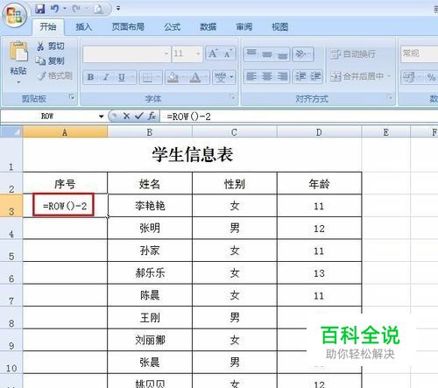Image resolution: width=438 pixels, height=388 pixels.
Task: Switch to the 审阅 Review tab
Action: (x=244, y=27)
